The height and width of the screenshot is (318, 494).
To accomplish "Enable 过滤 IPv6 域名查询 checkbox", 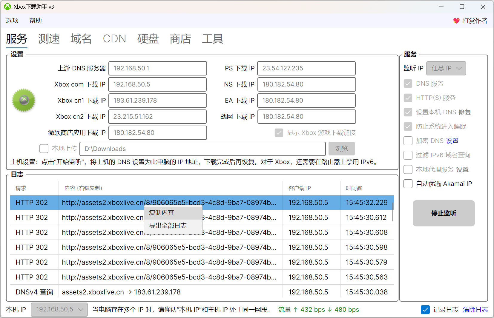I will pos(408,155).
